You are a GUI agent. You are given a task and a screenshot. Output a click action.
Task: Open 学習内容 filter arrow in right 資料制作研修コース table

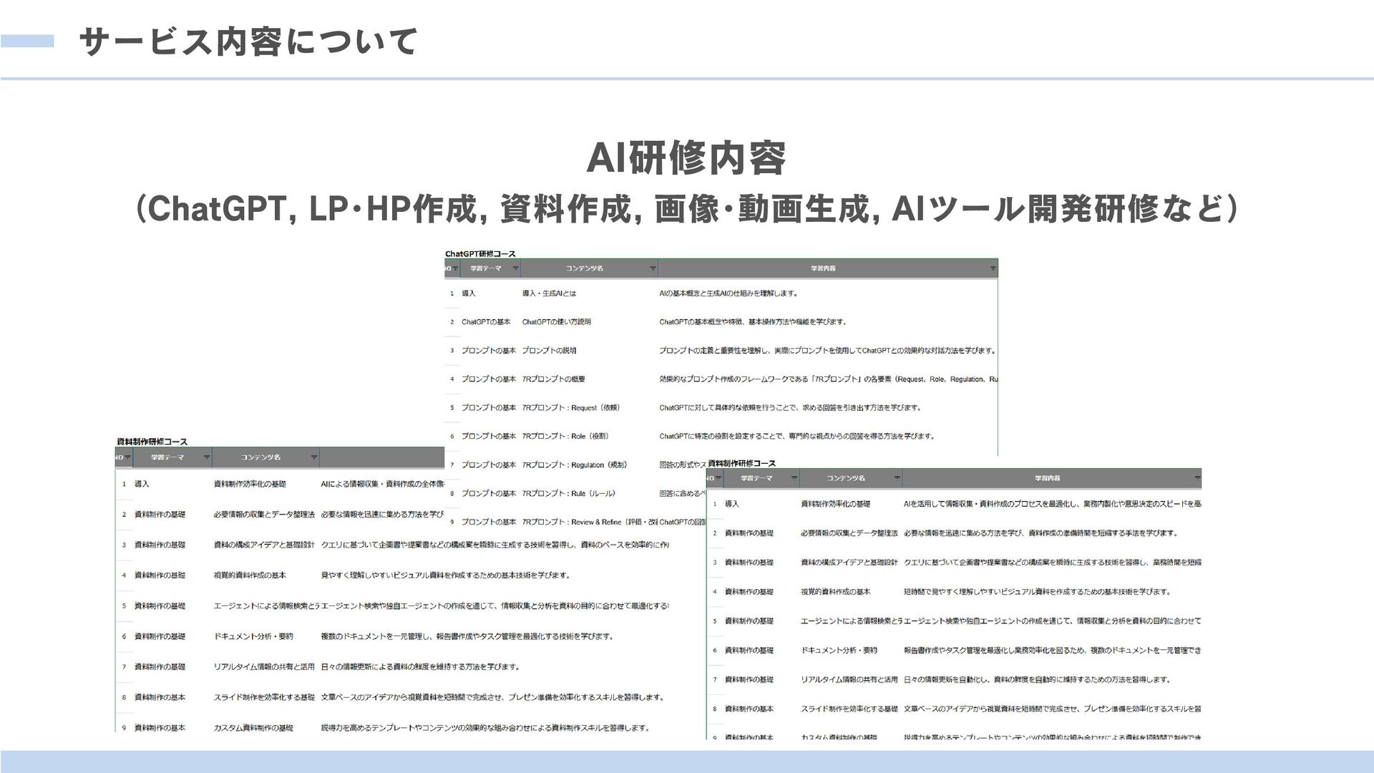pyautogui.click(x=1197, y=478)
